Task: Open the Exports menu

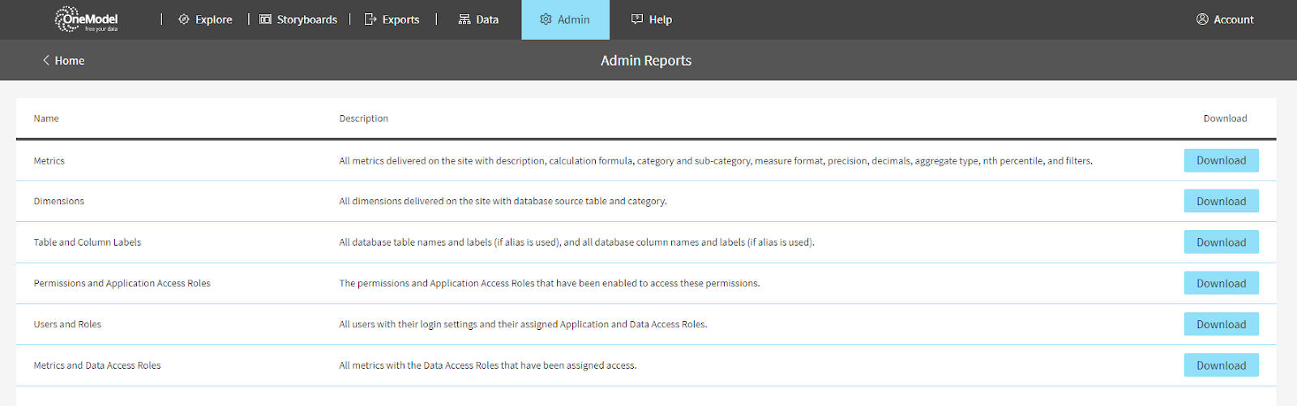Action: [400, 19]
